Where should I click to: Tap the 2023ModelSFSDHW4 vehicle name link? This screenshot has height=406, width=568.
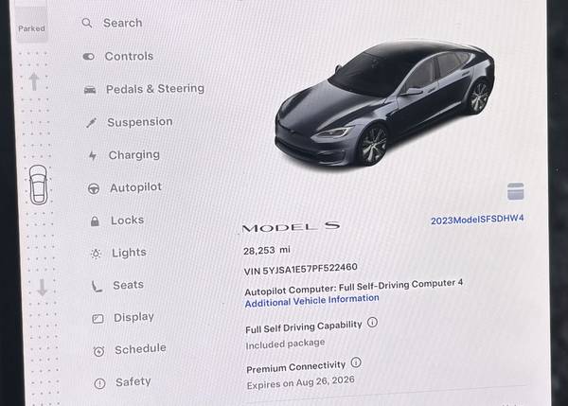(x=477, y=220)
